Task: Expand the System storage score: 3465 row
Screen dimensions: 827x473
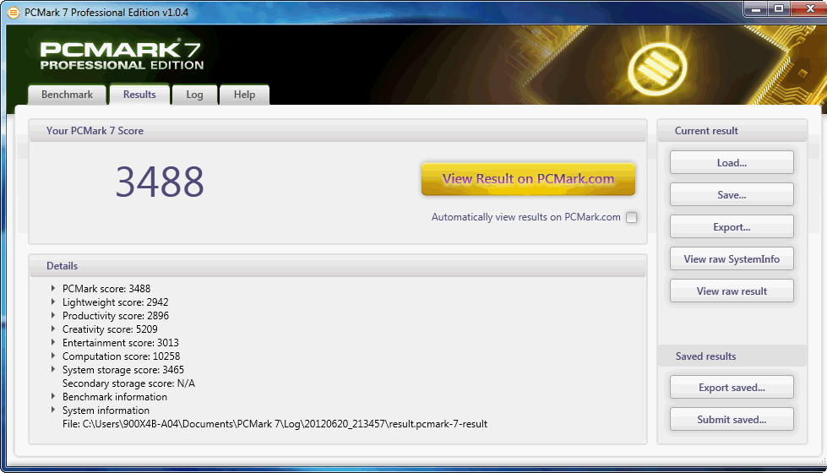Action: (53, 370)
